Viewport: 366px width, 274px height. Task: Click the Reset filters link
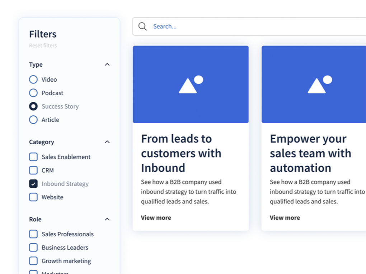[x=43, y=45]
